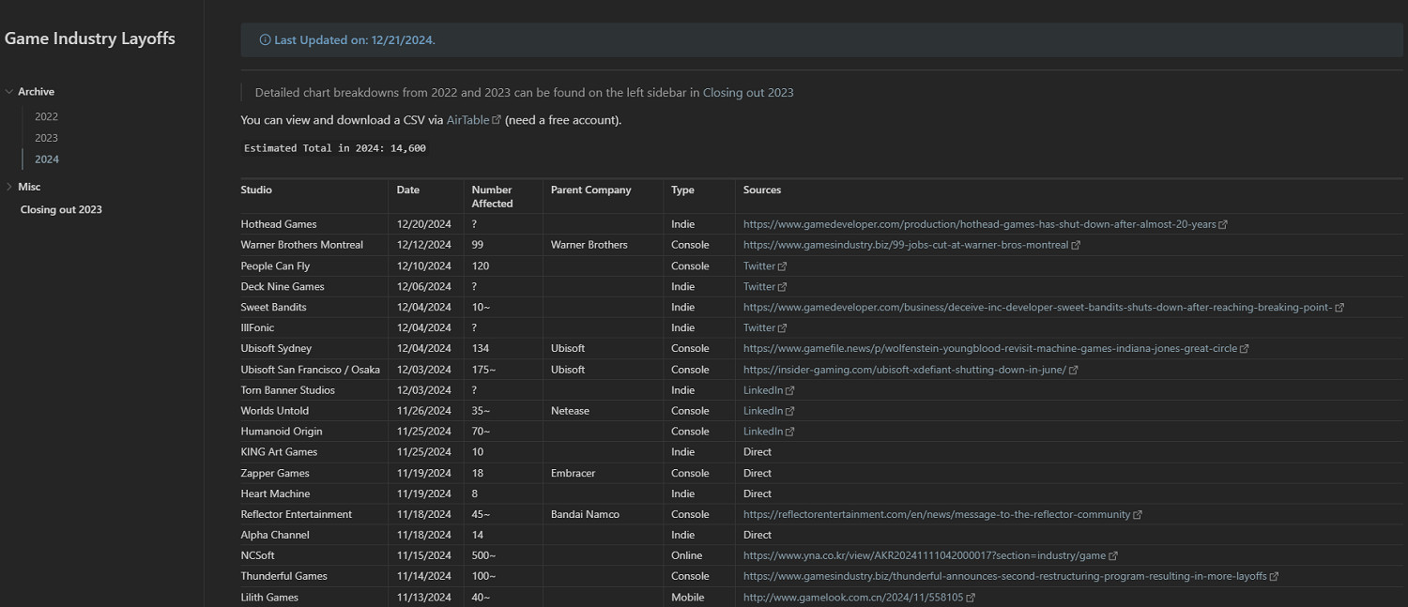This screenshot has width=1408, height=607.
Task: Click the Number Affected column header
Action: [492, 196]
